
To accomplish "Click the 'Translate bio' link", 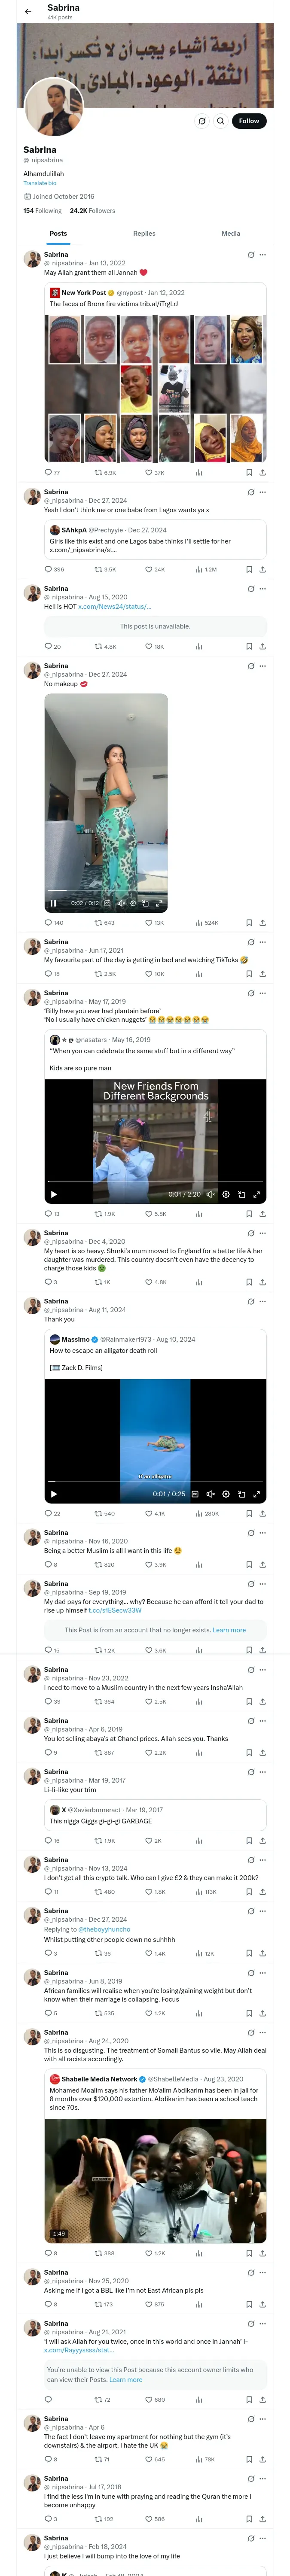I will coord(40,183).
